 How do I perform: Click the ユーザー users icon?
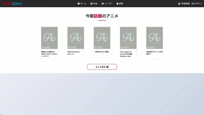pos(103,4)
